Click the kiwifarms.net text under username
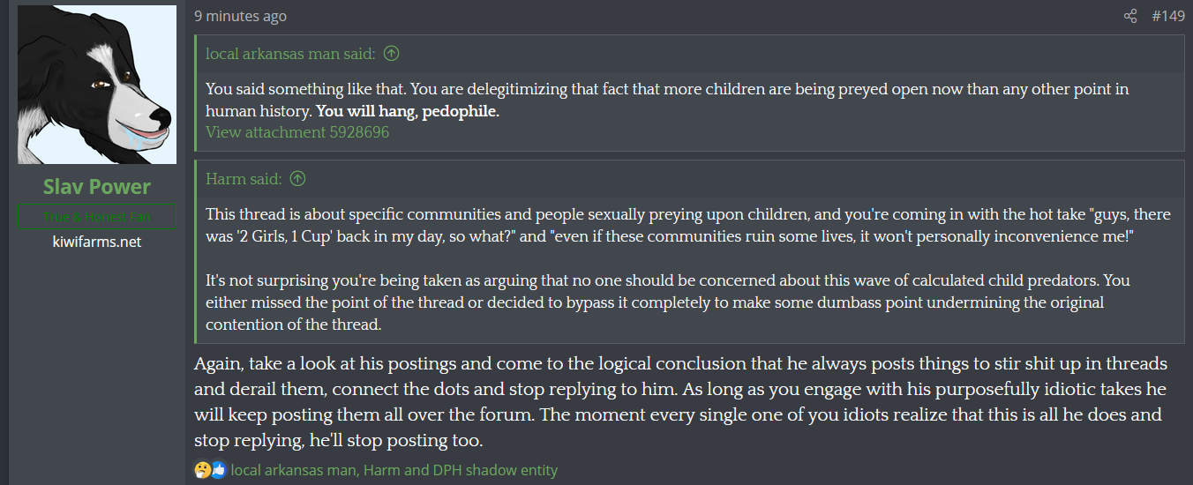Image resolution: width=1193 pixels, height=485 pixels. [x=97, y=242]
